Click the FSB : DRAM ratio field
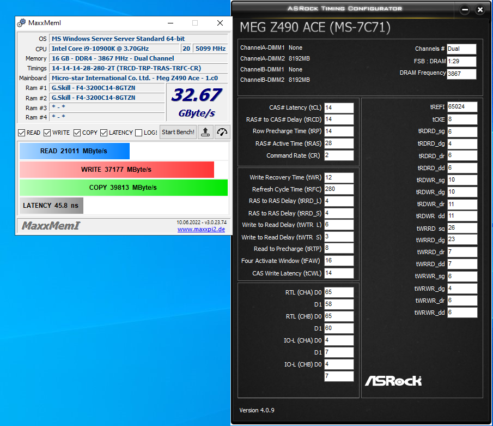 click(x=461, y=62)
